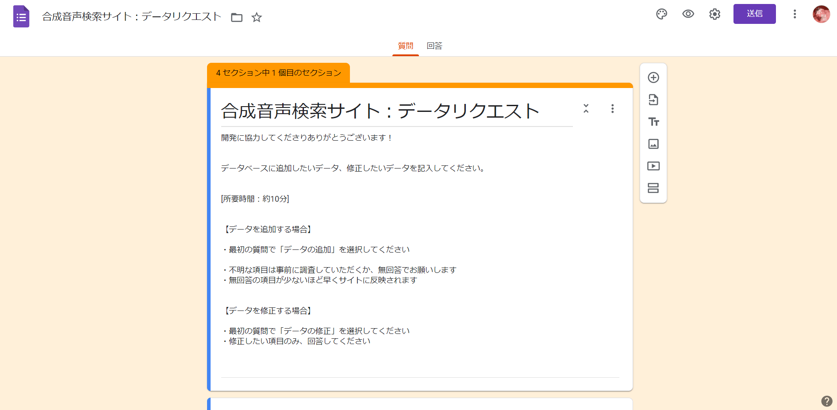The width and height of the screenshot is (837, 410).
Task: Move form to folder
Action: tap(237, 17)
